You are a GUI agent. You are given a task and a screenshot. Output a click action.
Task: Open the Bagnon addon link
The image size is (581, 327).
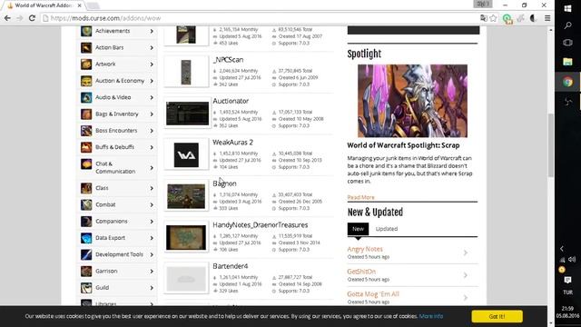[x=224, y=183]
